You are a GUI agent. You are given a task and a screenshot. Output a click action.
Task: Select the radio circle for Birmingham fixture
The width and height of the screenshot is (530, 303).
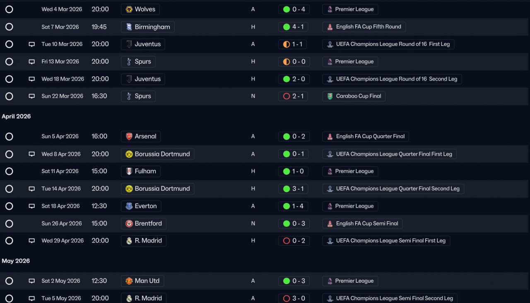9,27
